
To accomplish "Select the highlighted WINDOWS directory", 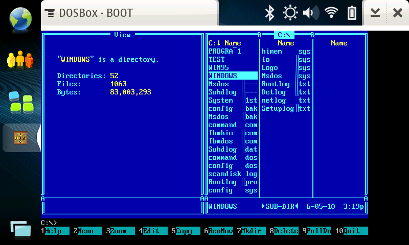I will pos(233,76).
